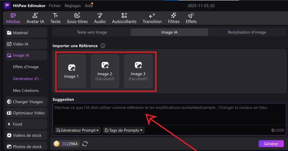Viewport: 288px width, 151px height.
Task: Open the Tags de Prompts dropdown
Action: [123, 130]
